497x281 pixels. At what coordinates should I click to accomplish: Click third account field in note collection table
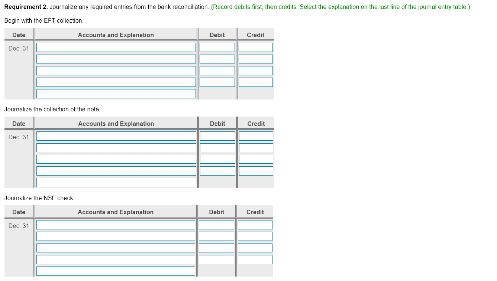pyautogui.click(x=116, y=159)
